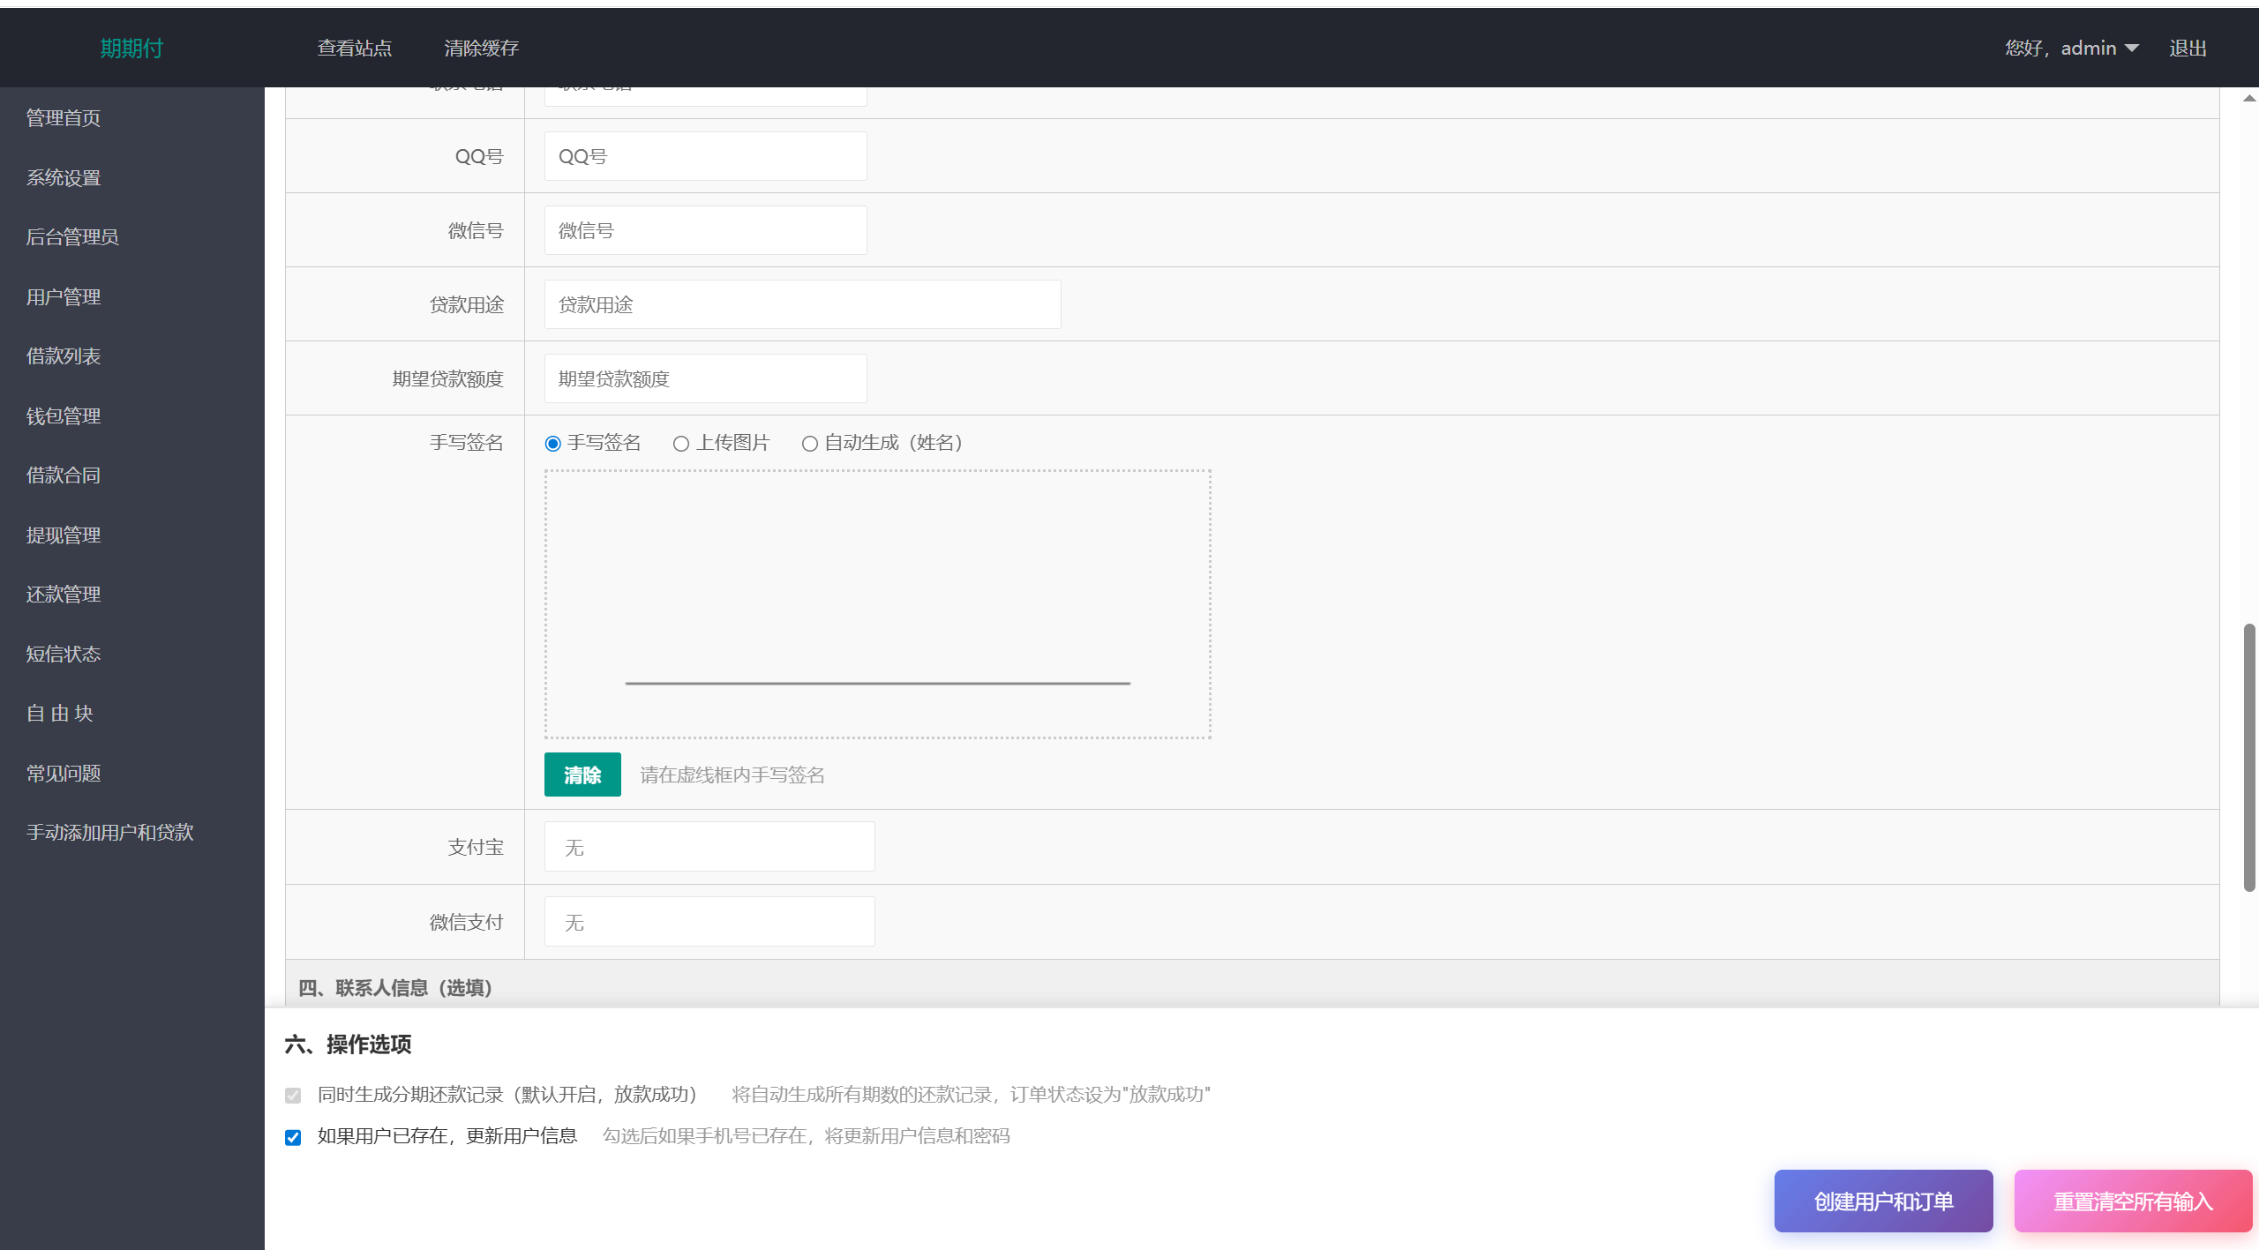Select the 上传图片 radio option
This screenshot has height=1250, width=2259.
tap(680, 443)
